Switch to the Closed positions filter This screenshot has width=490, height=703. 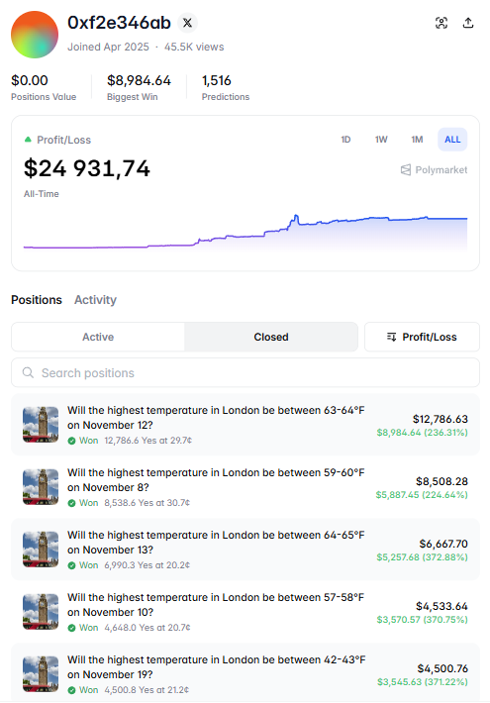[271, 337]
